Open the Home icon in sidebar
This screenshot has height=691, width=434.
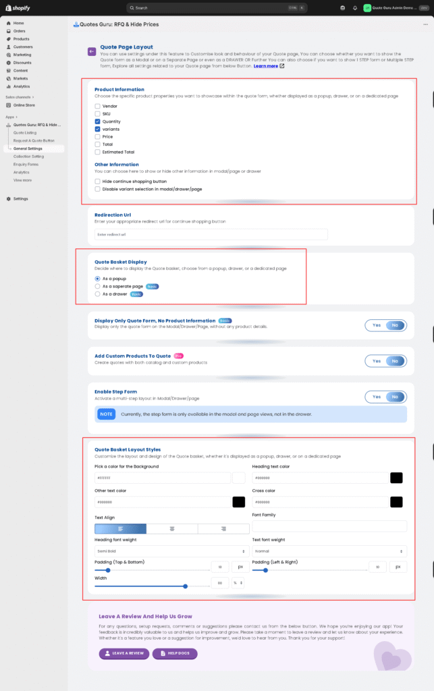tap(9, 23)
